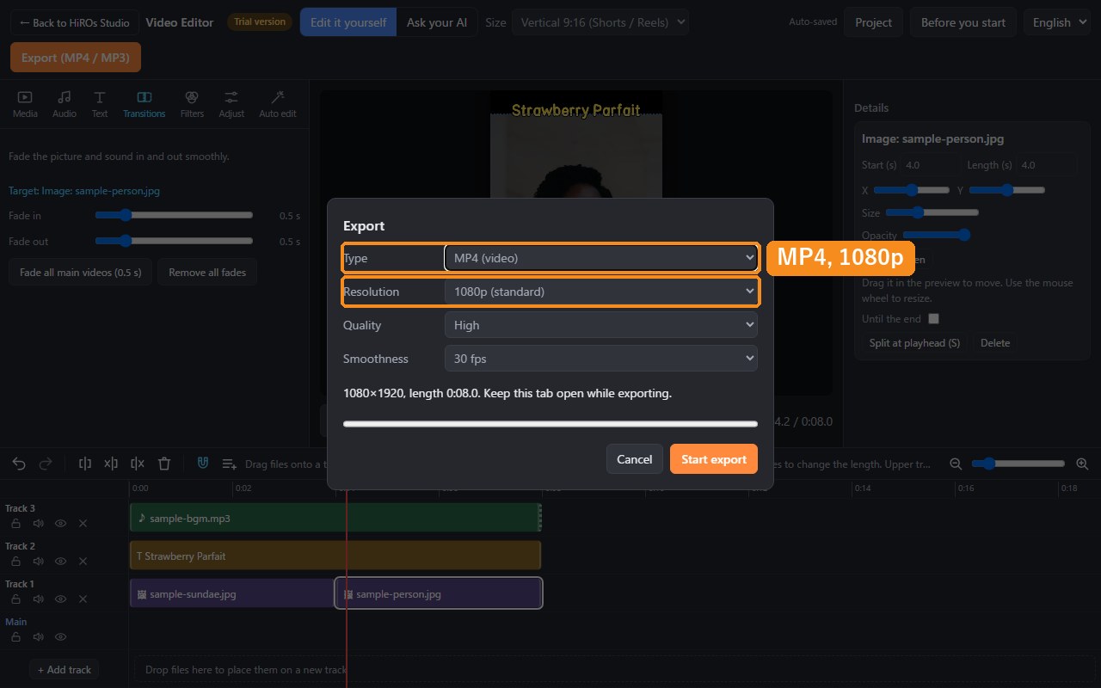This screenshot has height=688, width=1101.
Task: Click the Opacity slider
Action: point(937,235)
